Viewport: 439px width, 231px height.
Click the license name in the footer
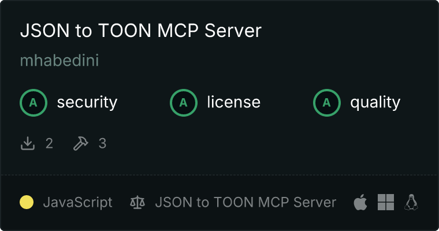[245, 202]
